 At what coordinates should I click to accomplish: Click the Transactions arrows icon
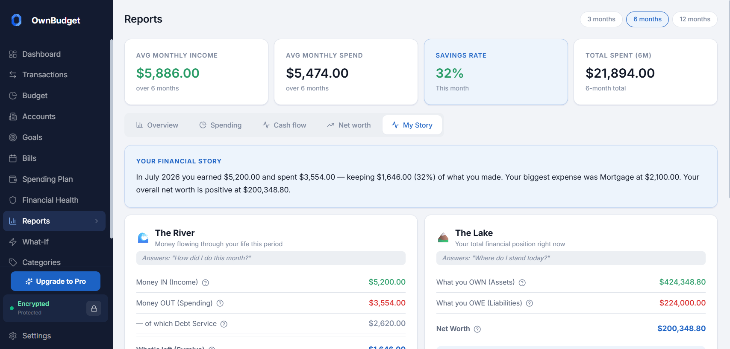click(13, 75)
